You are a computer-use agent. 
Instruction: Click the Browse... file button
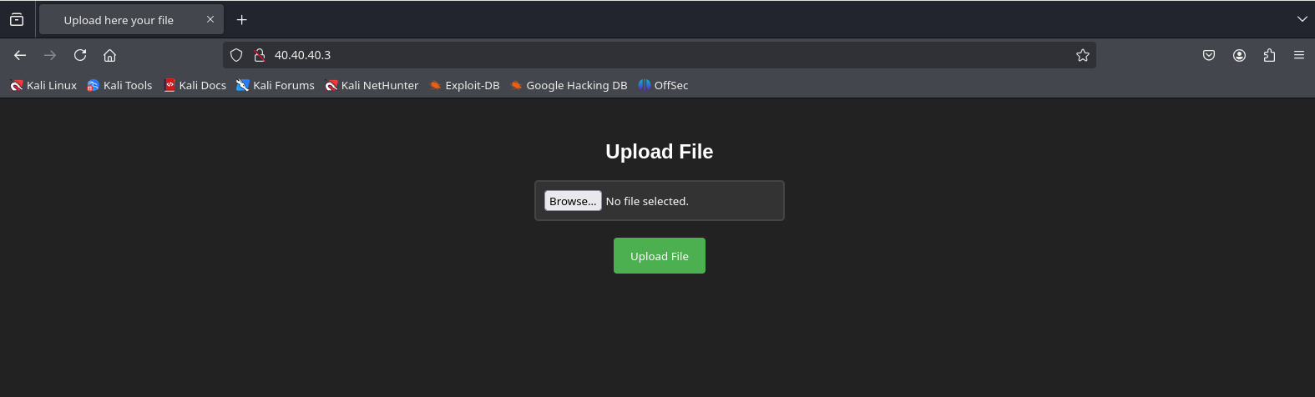pyautogui.click(x=573, y=201)
